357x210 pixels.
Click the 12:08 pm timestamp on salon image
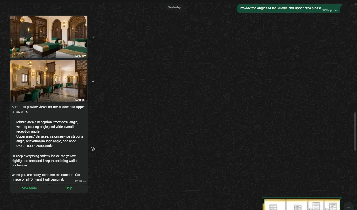pyautogui.click(x=80, y=100)
